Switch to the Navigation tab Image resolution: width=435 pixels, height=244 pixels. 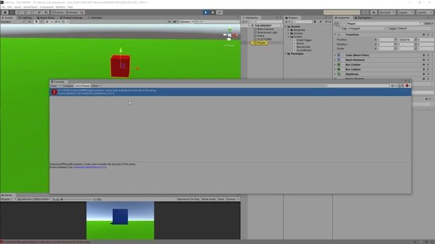[x=363, y=18]
